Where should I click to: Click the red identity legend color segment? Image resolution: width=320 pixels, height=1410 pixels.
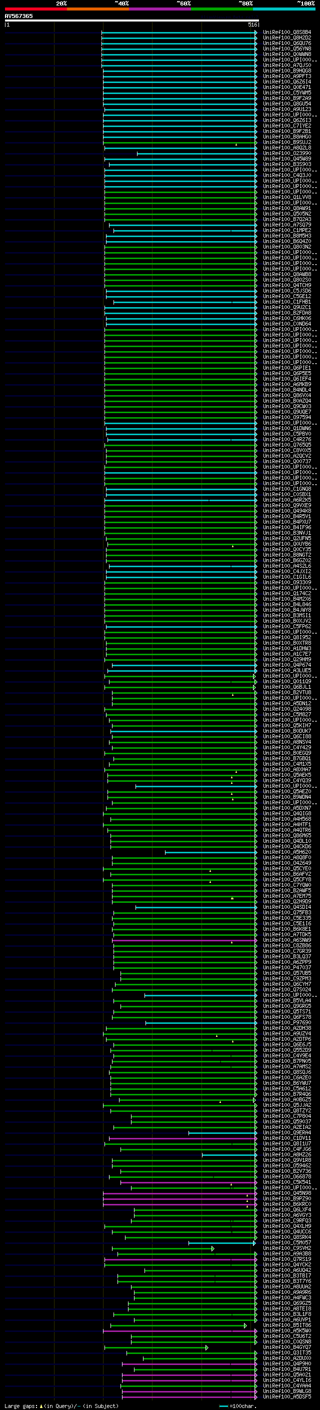[x=35, y=9]
